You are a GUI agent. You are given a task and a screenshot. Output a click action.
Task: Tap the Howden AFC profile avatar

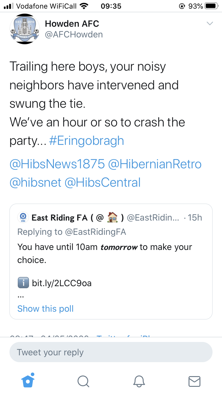click(x=25, y=29)
